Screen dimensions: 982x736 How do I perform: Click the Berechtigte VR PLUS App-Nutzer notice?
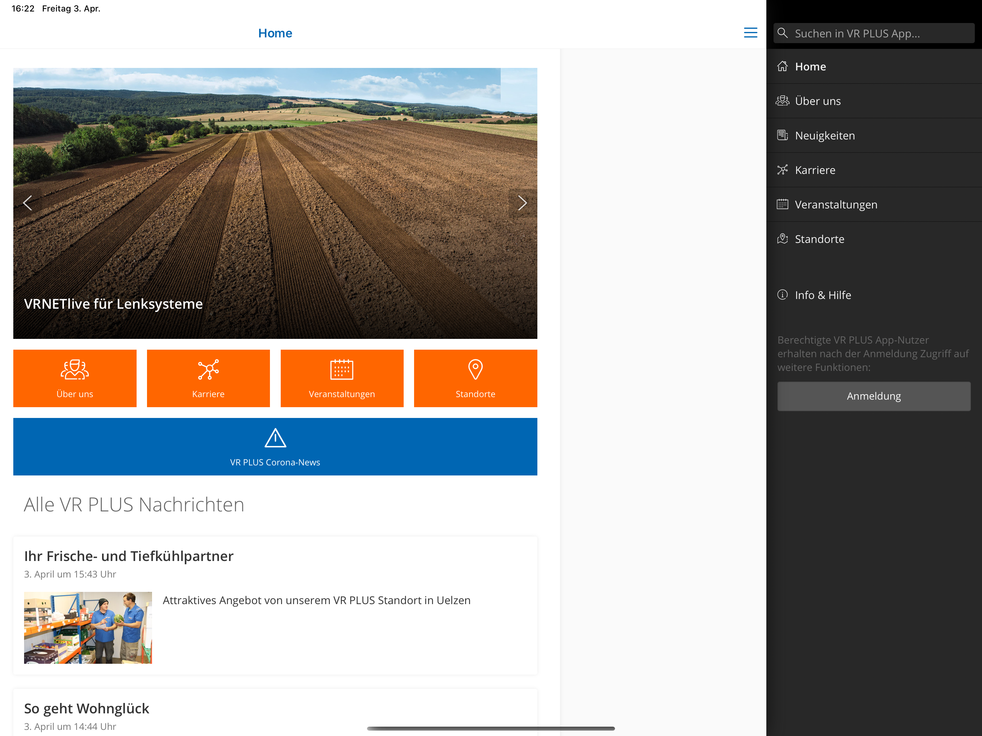click(873, 353)
